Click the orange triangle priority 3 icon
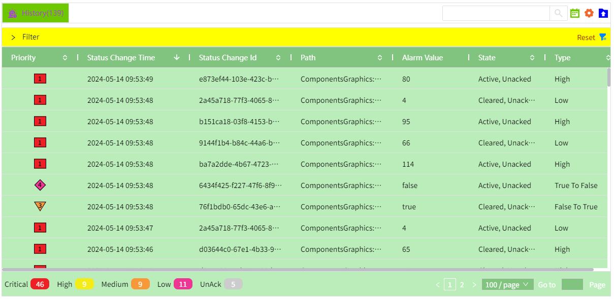The width and height of the screenshot is (614, 299). pyautogui.click(x=40, y=206)
